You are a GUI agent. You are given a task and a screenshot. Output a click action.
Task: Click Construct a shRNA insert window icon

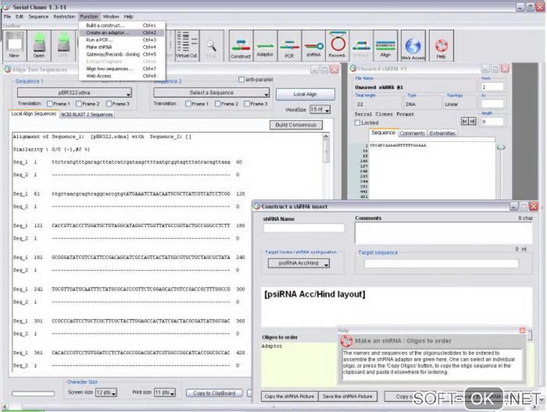click(257, 206)
